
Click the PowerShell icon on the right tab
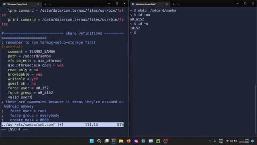pos(133,4)
